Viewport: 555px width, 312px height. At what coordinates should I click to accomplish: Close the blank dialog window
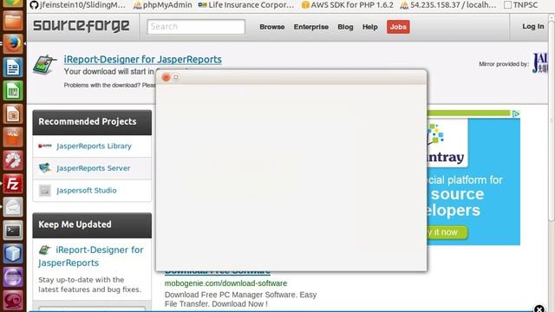[x=166, y=77]
